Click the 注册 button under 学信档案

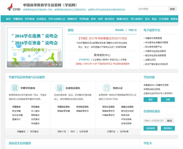(x=168, y=100)
